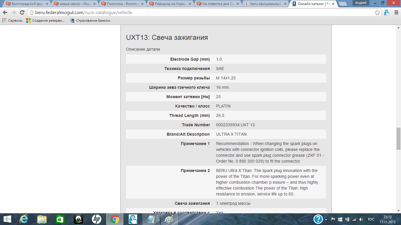401x225 pixels.
Task: Go back to the previous page
Action: (5, 13)
